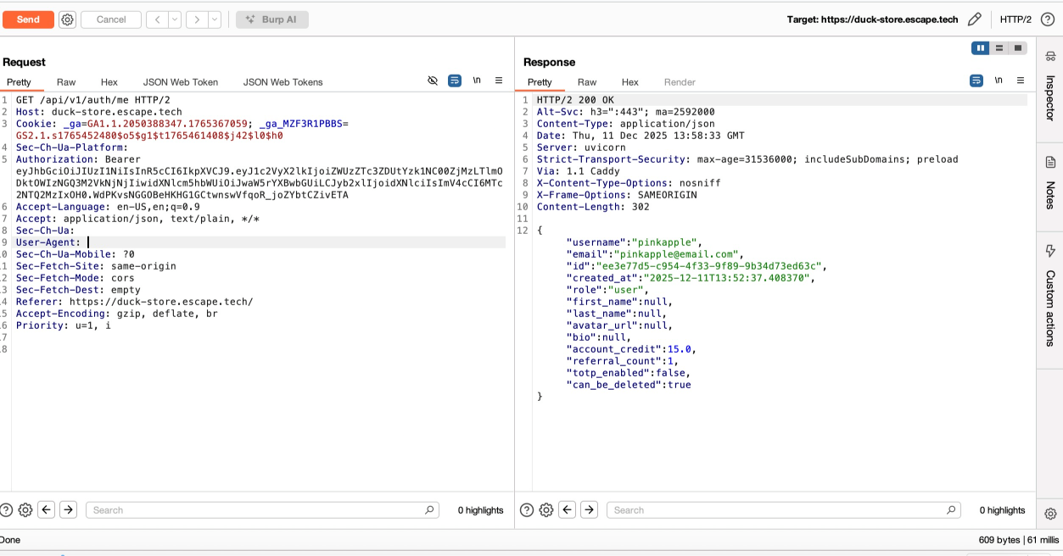Select the combined single-view layout toggle
1063x556 pixels.
click(x=1016, y=47)
